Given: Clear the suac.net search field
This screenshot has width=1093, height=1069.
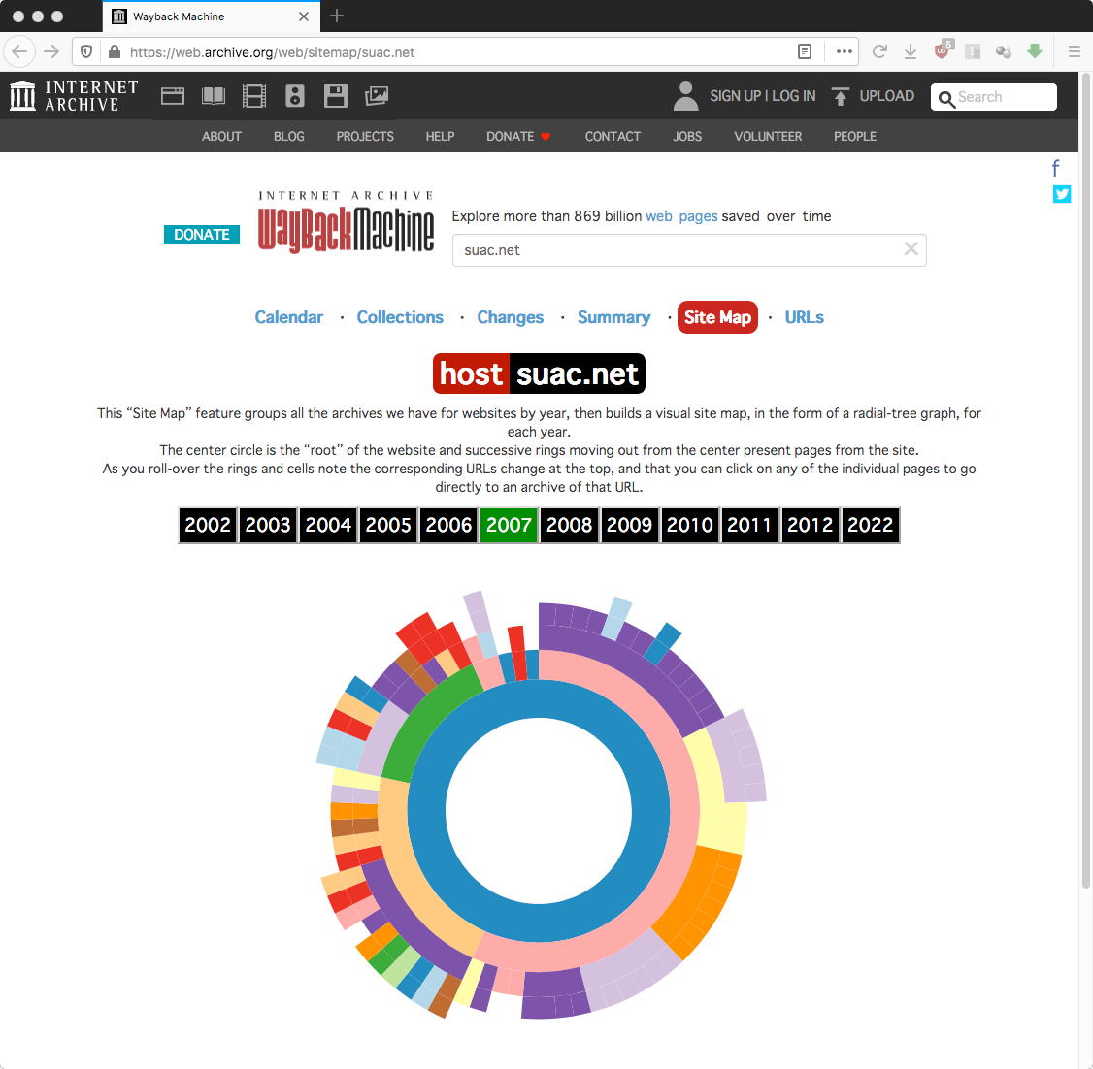Looking at the screenshot, I should pyautogui.click(x=911, y=249).
